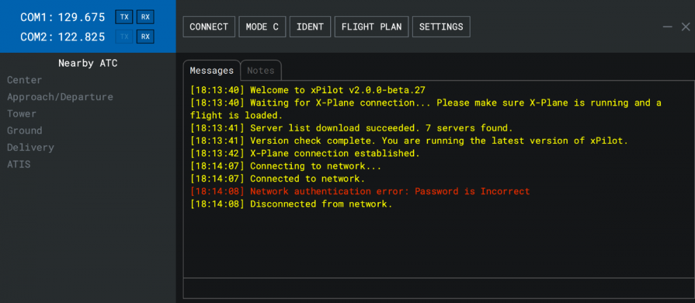This screenshot has height=303, width=695.
Task: Toggle COM2 RX receive button
Action: pyautogui.click(x=145, y=37)
